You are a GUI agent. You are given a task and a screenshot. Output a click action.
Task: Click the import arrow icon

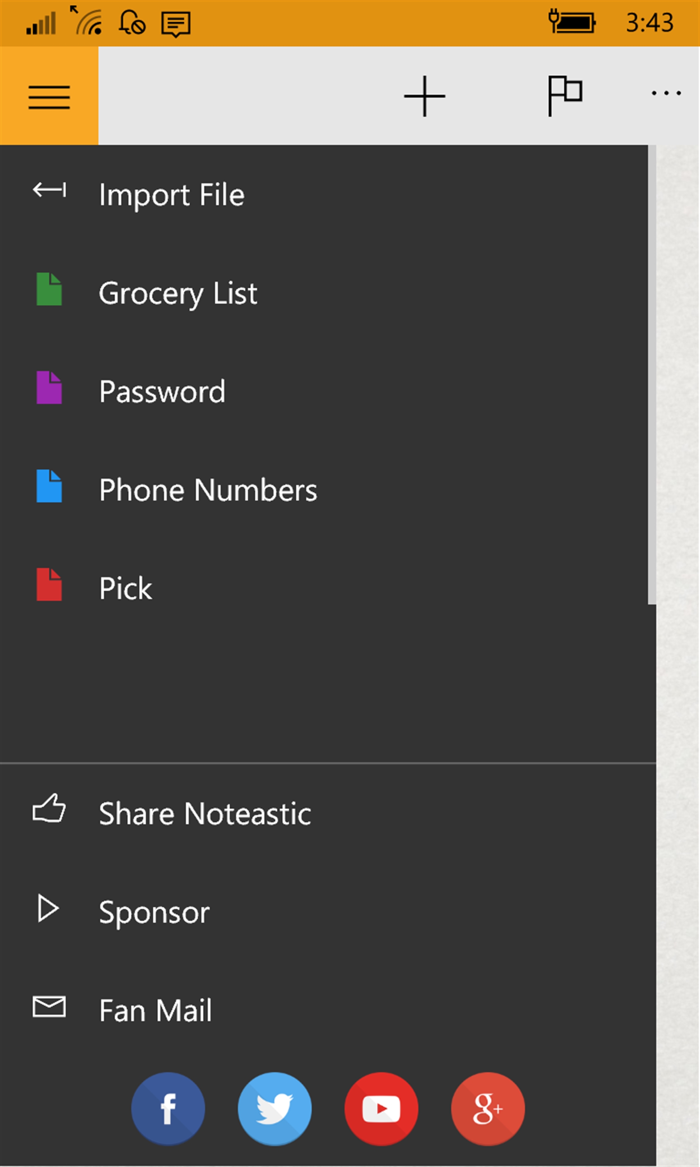49,190
